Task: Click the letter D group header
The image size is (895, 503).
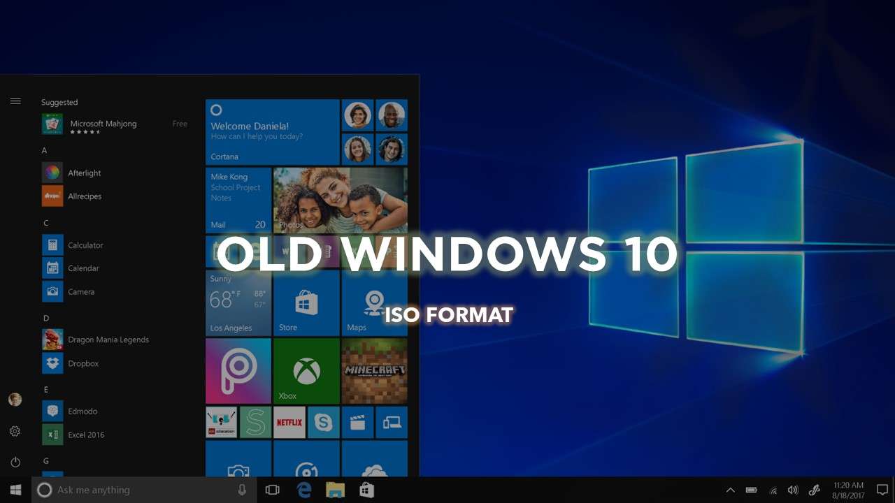Action: [x=45, y=318]
